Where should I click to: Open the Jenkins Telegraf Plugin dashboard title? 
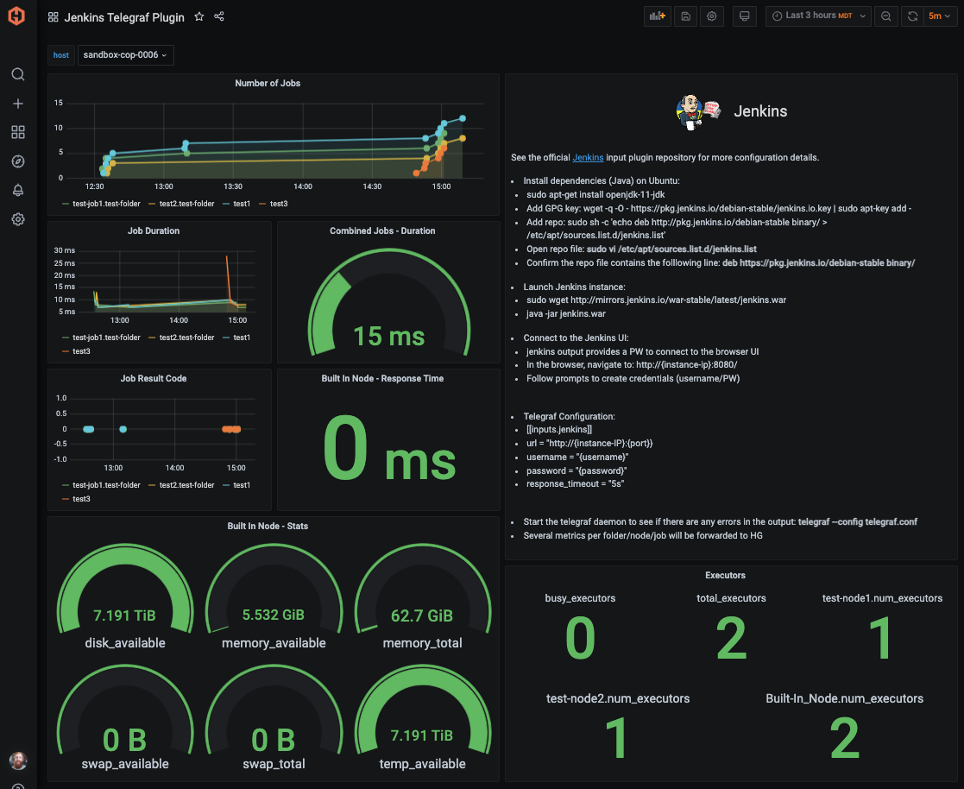(x=124, y=17)
